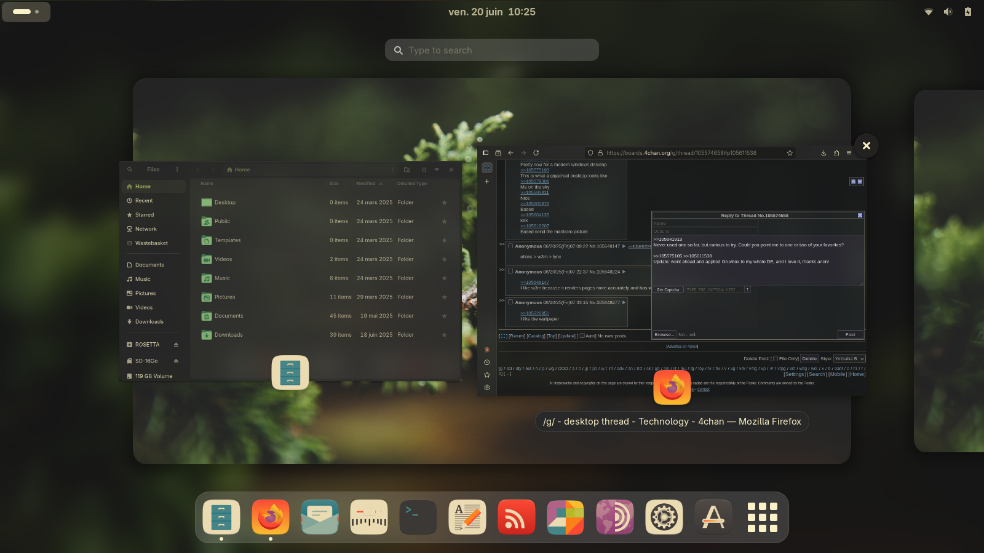Click the Type to search field
This screenshot has width=984, height=553.
(492, 50)
